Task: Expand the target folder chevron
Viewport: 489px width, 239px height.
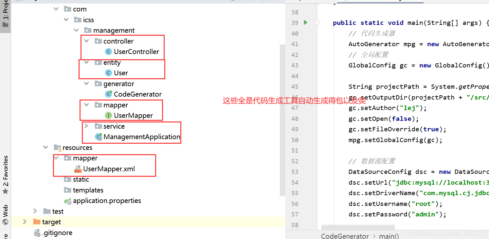Action: click(x=25, y=222)
